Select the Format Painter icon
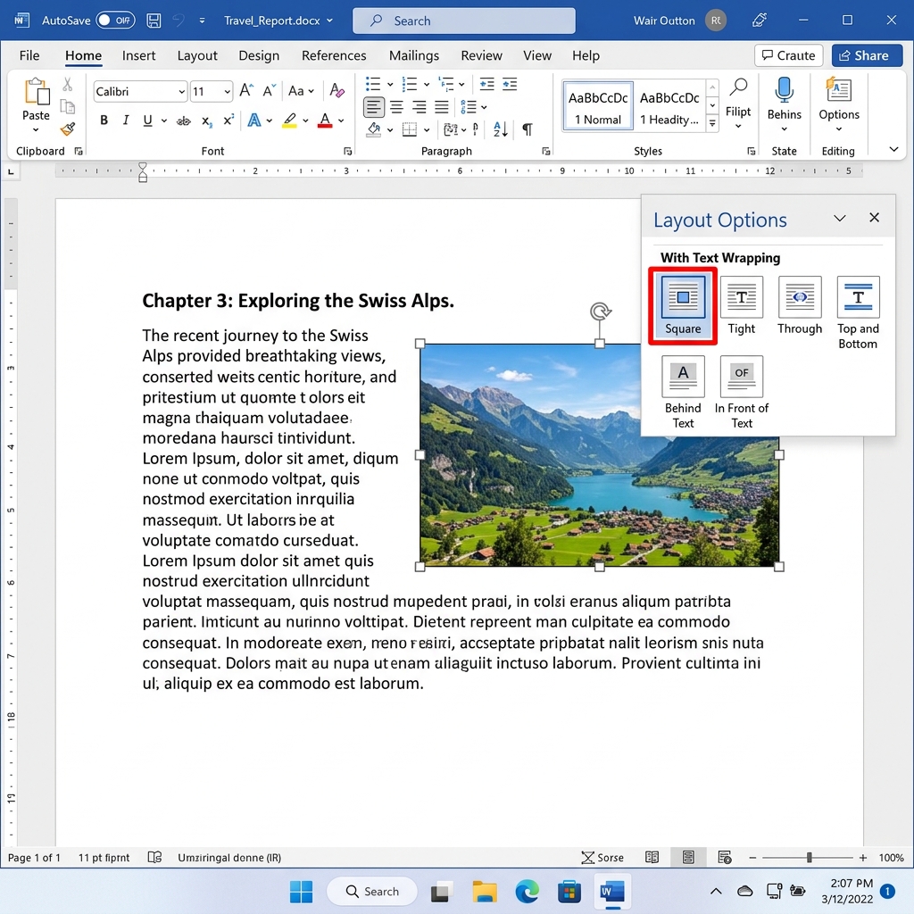The height and width of the screenshot is (914, 914). tap(68, 128)
